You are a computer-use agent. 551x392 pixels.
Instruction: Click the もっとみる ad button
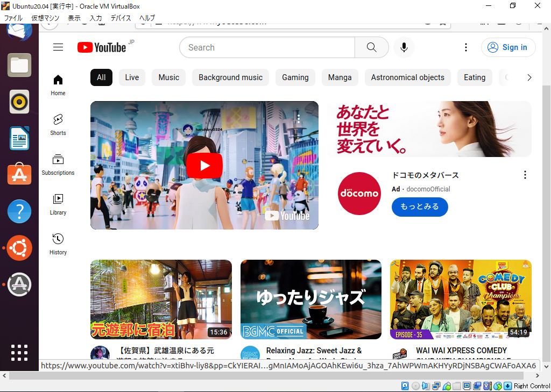[420, 206]
